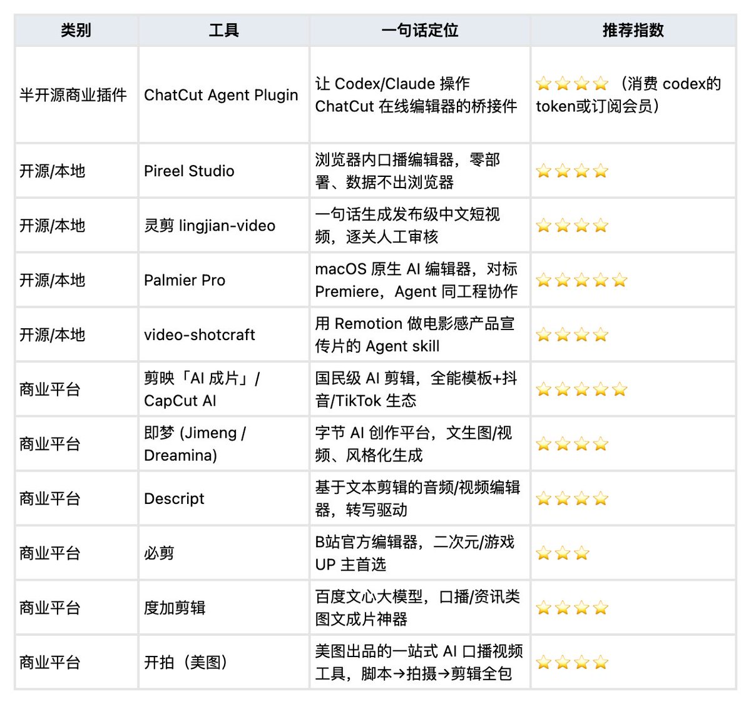Click the 即梦 Jimeng Dreamina cell
Viewport: 751px width, 704px height.
tap(195, 444)
